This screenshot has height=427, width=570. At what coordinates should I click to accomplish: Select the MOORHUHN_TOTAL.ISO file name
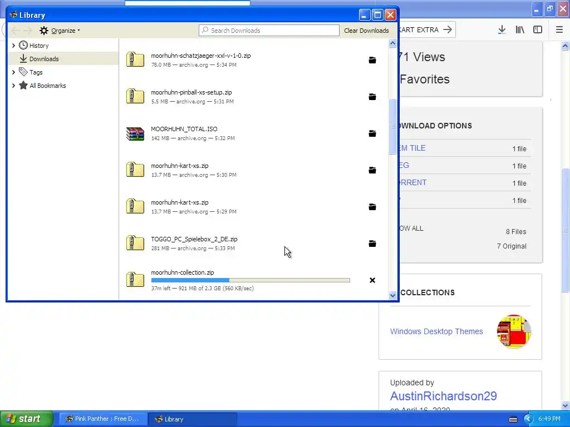pos(184,129)
